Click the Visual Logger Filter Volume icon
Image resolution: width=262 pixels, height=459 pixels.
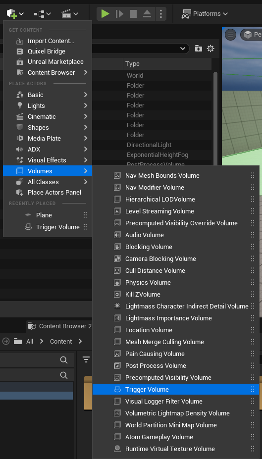pos(117,402)
